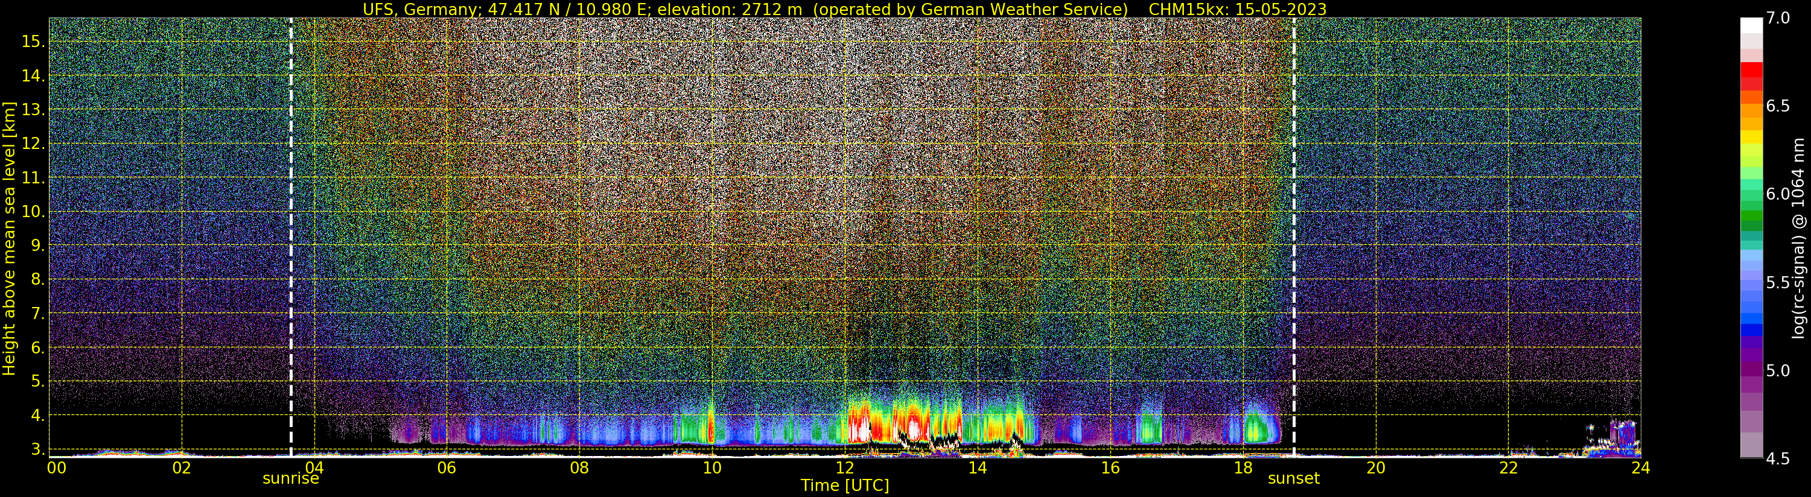
Task: Click the time-axis tick label "18"
Action: 1243,467
